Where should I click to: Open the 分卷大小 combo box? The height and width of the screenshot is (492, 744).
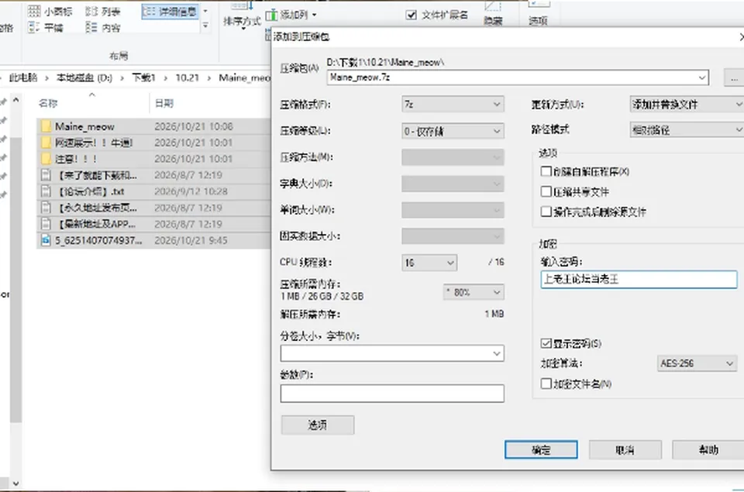pos(392,353)
